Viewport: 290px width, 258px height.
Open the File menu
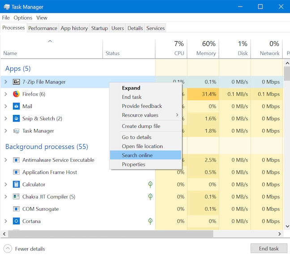6,18
